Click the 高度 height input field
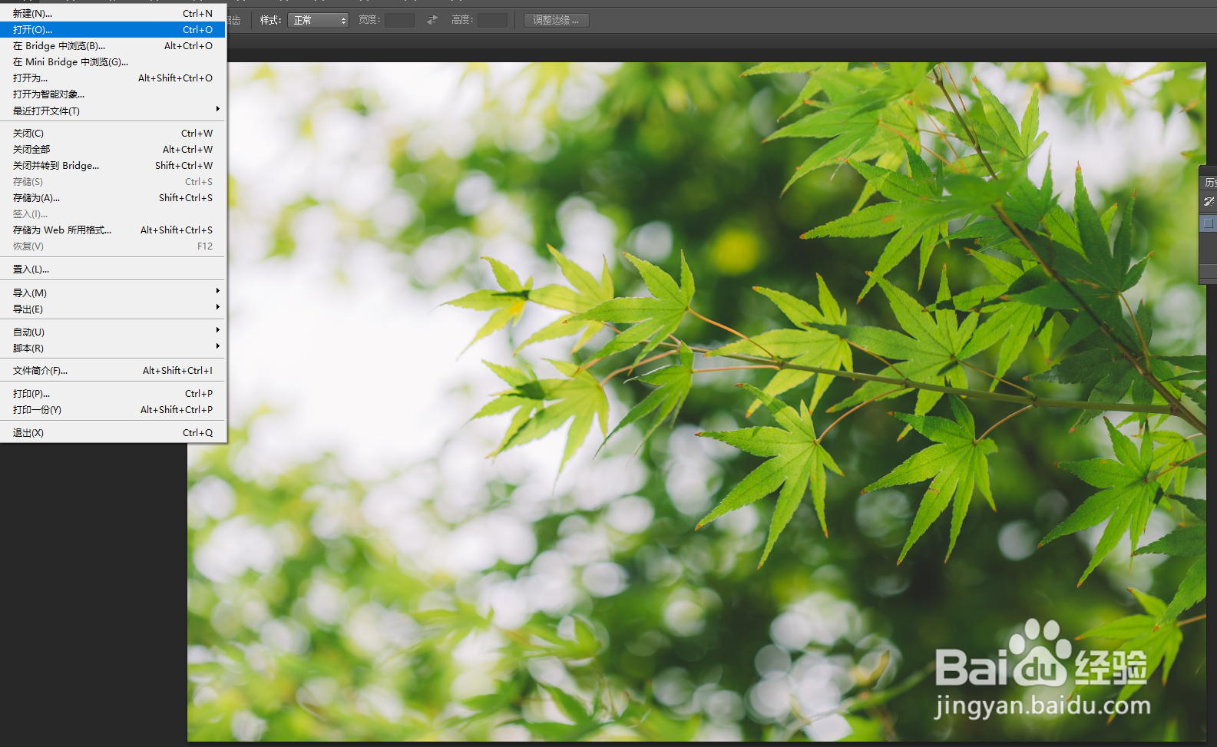 (x=492, y=20)
